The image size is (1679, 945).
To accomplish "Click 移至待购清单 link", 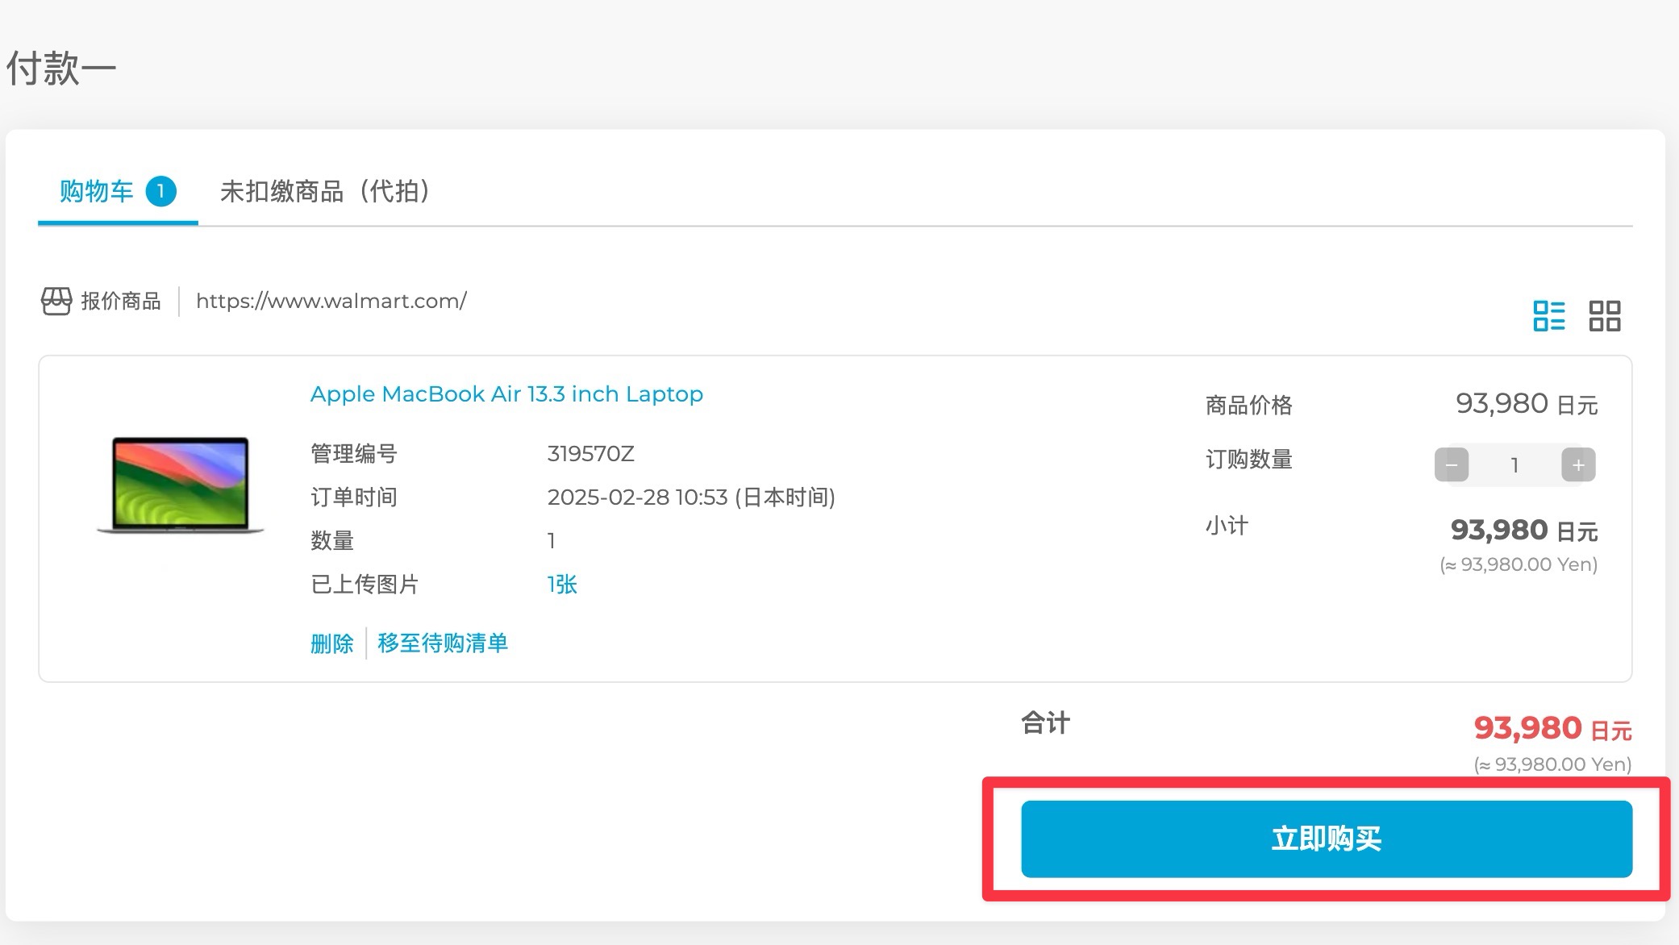I will point(442,643).
